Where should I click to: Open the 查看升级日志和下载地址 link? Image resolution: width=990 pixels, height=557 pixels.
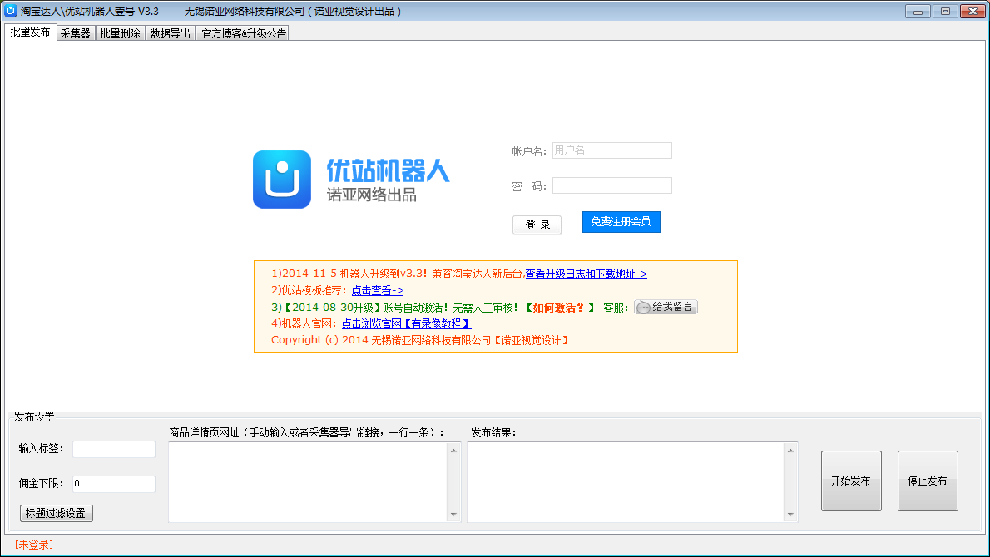tap(586, 274)
